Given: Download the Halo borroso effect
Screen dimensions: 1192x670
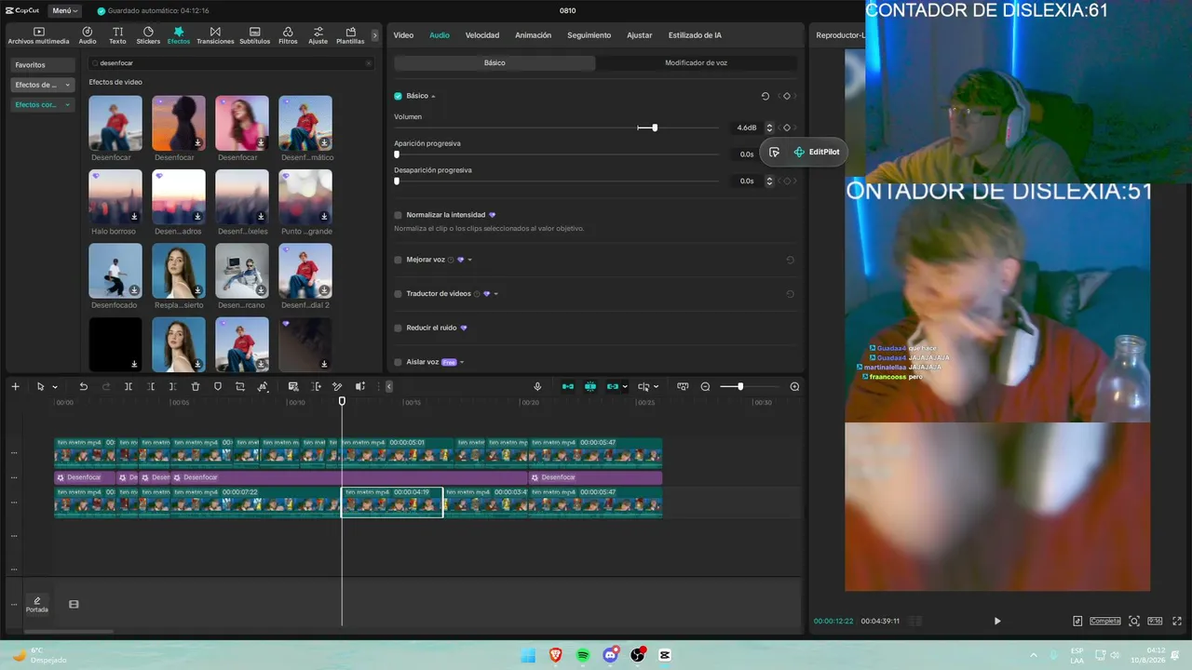Looking at the screenshot, I should (x=135, y=216).
